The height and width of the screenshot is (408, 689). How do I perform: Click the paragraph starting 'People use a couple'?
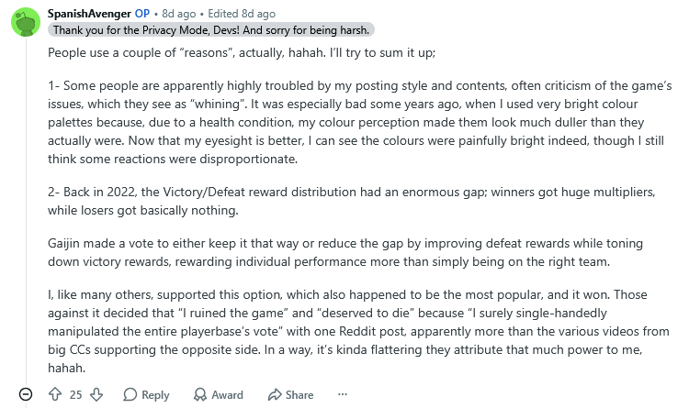click(x=242, y=52)
